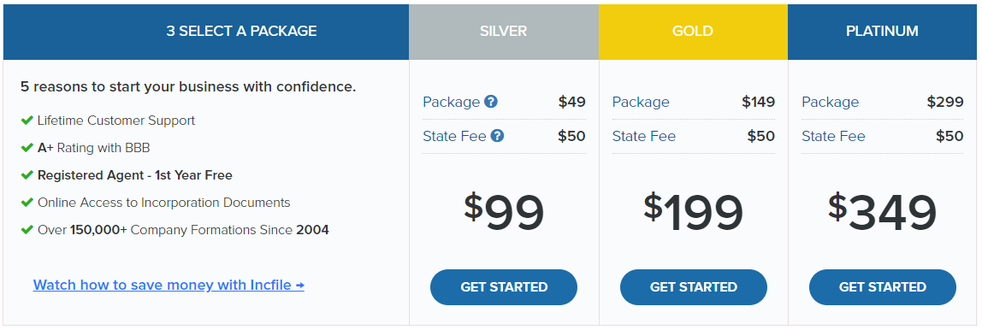Select the Silver package header tab
The height and width of the screenshot is (330, 982).
click(504, 32)
